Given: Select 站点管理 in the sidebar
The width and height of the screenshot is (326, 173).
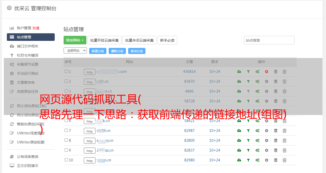Looking at the screenshot, I should 31,37.
